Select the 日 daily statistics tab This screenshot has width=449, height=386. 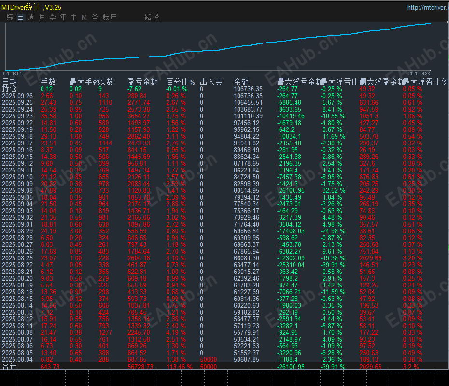click(21, 17)
